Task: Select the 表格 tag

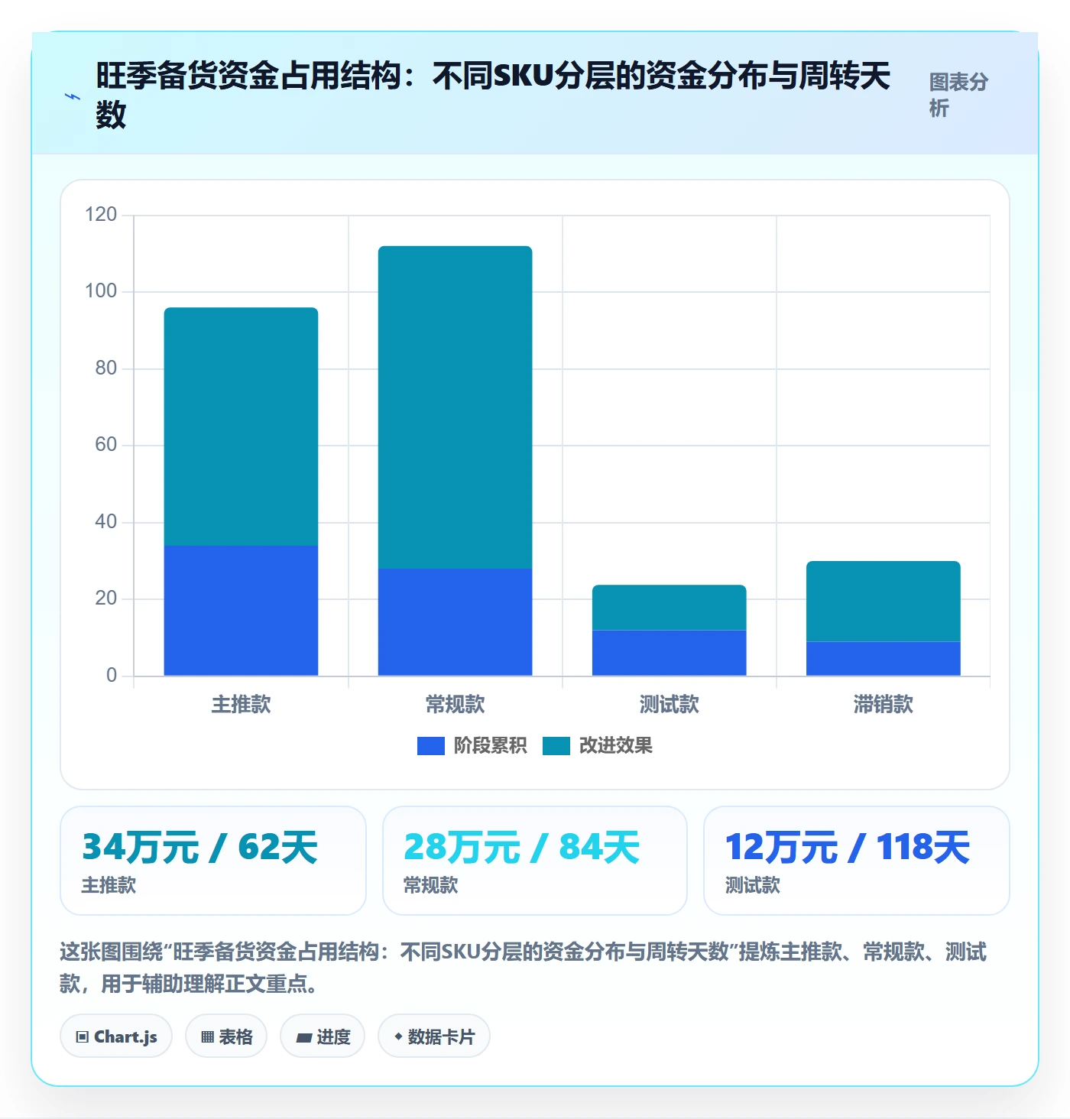Action: 226,1036
